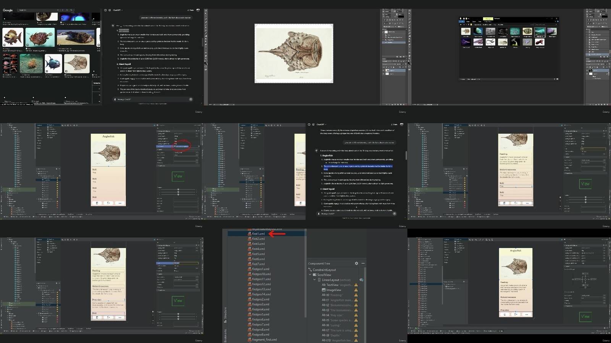The image size is (611, 343).
Task: Click the highlighted bioluminescent sentence in ChatGPT
Action: click(x=358, y=167)
